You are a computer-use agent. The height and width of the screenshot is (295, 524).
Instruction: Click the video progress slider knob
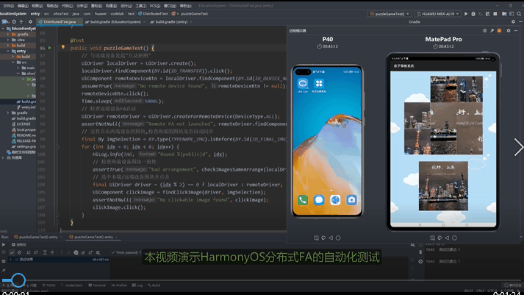pos(18,280)
